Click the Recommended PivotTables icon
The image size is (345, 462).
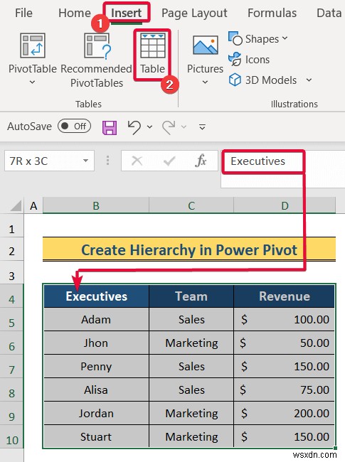97,45
